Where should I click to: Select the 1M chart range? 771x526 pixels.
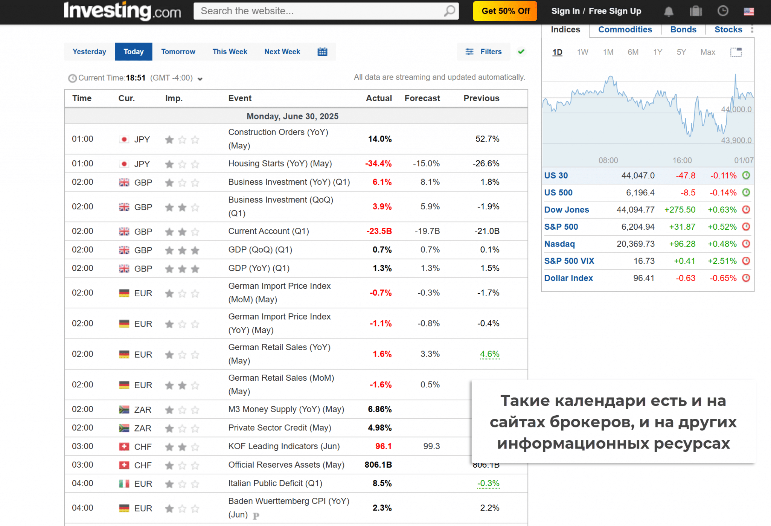[608, 52]
